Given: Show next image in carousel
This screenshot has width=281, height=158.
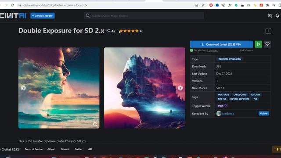Looking at the screenshot, I should click(x=180, y=88).
